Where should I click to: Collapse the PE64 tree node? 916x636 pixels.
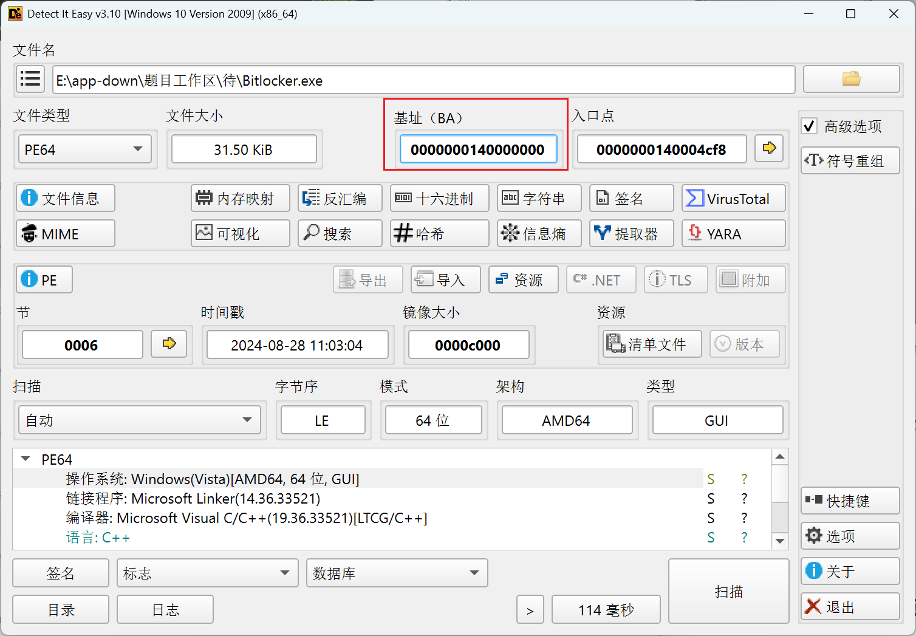(26, 459)
